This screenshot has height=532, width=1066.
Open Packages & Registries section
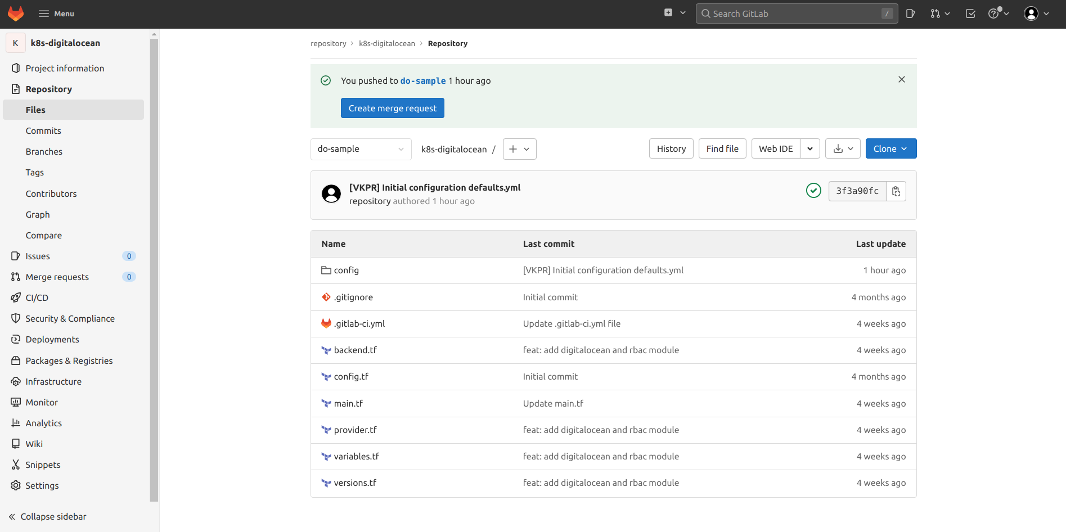pos(74,360)
